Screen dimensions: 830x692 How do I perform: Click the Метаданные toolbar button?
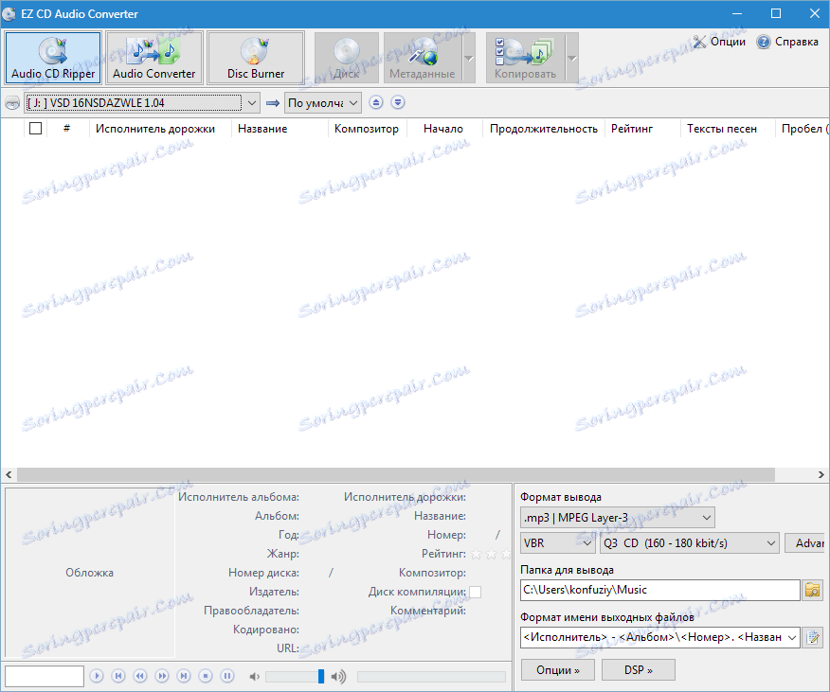[423, 58]
